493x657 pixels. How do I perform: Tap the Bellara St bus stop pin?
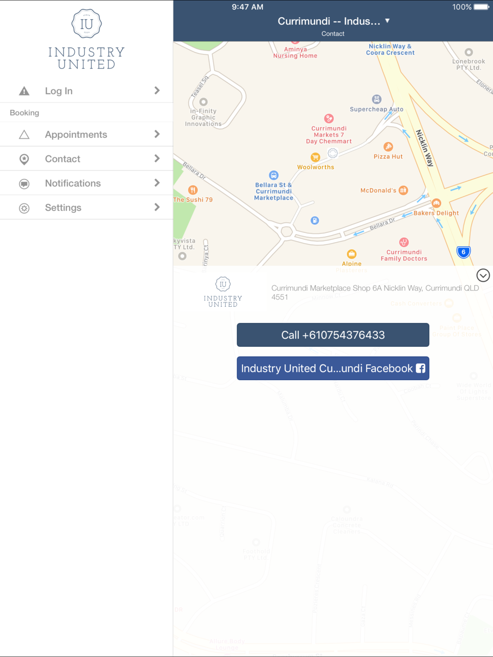click(274, 175)
